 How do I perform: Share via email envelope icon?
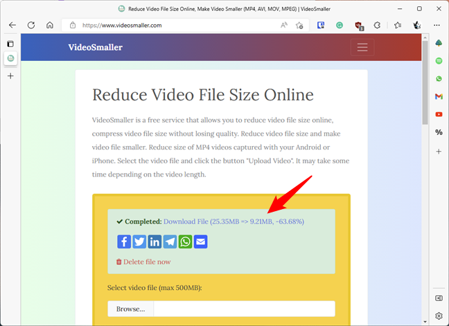pos(200,242)
